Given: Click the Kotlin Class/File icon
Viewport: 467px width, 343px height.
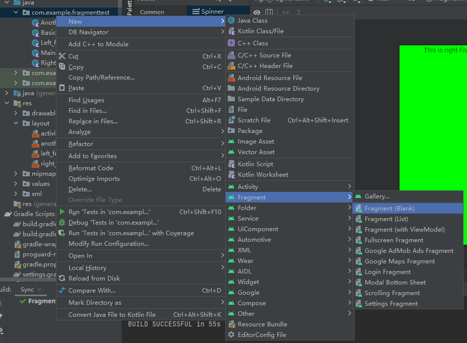Looking at the screenshot, I should [231, 31].
